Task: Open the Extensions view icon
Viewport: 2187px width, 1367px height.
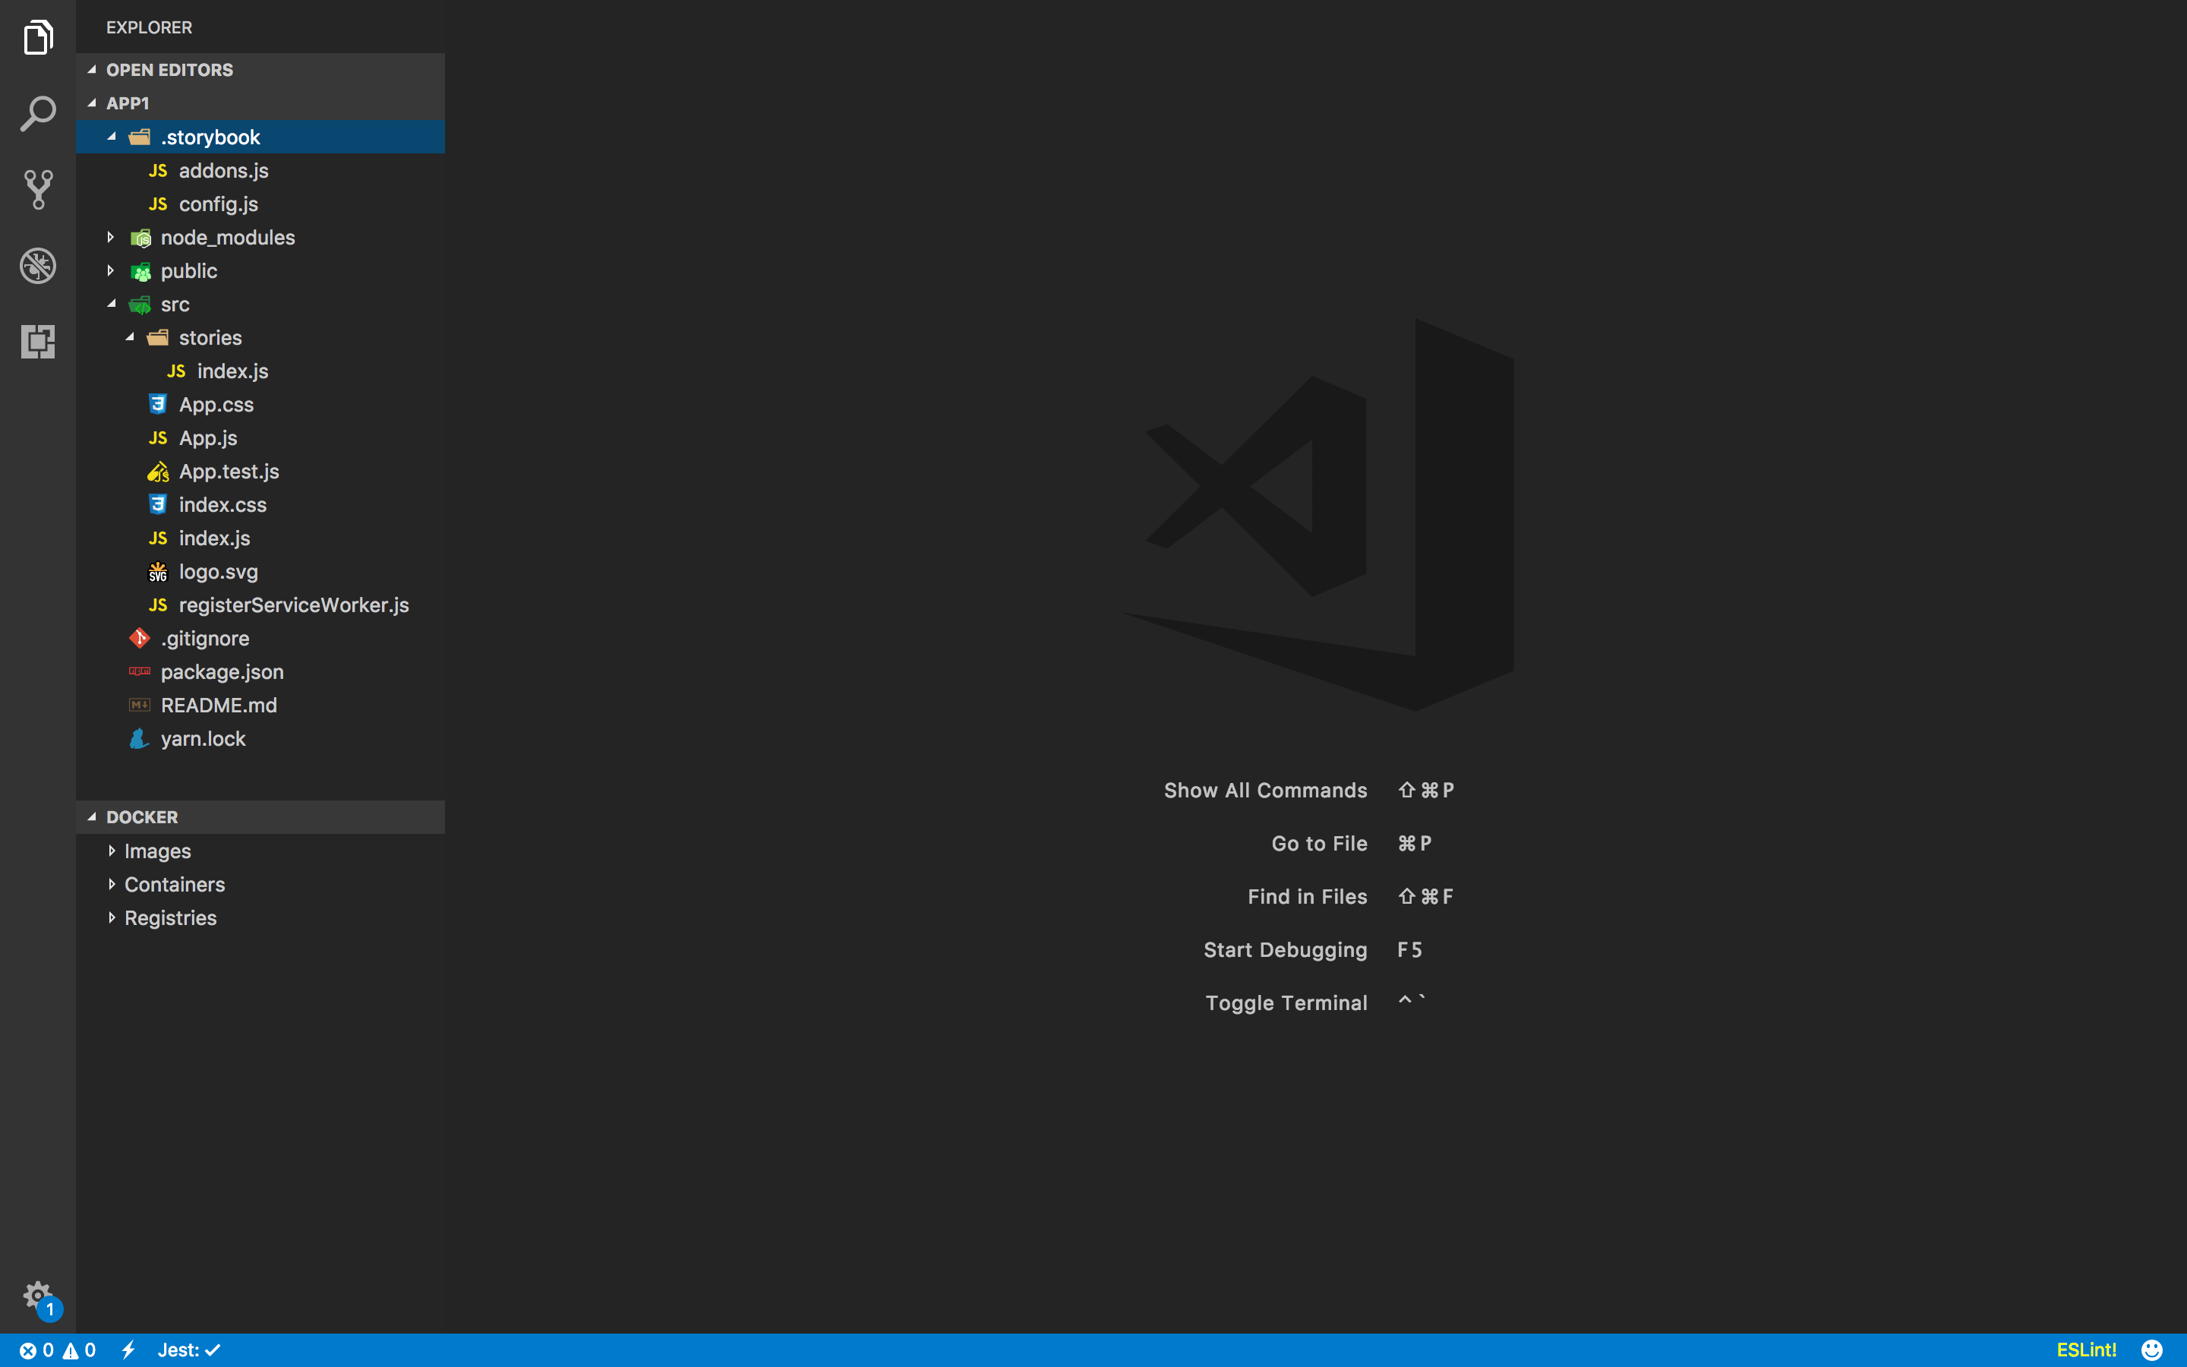Action: tap(38, 342)
